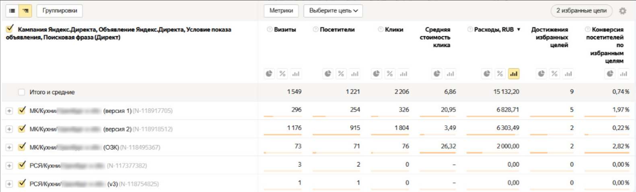
Task: Open report settings gear icon
Action: coord(623,11)
